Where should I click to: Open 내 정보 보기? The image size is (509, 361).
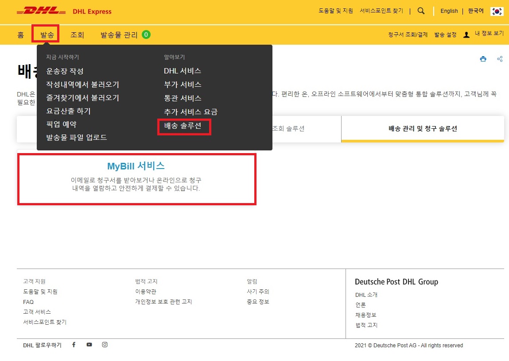tap(489, 33)
